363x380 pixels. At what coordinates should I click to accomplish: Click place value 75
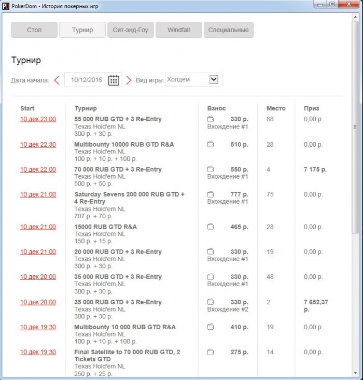[270, 194]
